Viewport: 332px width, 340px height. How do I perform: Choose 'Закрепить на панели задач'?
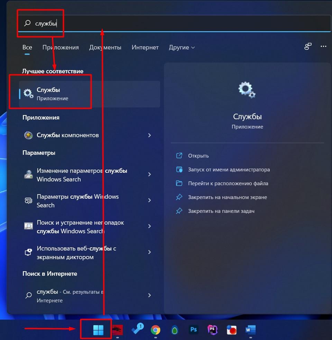221,211
